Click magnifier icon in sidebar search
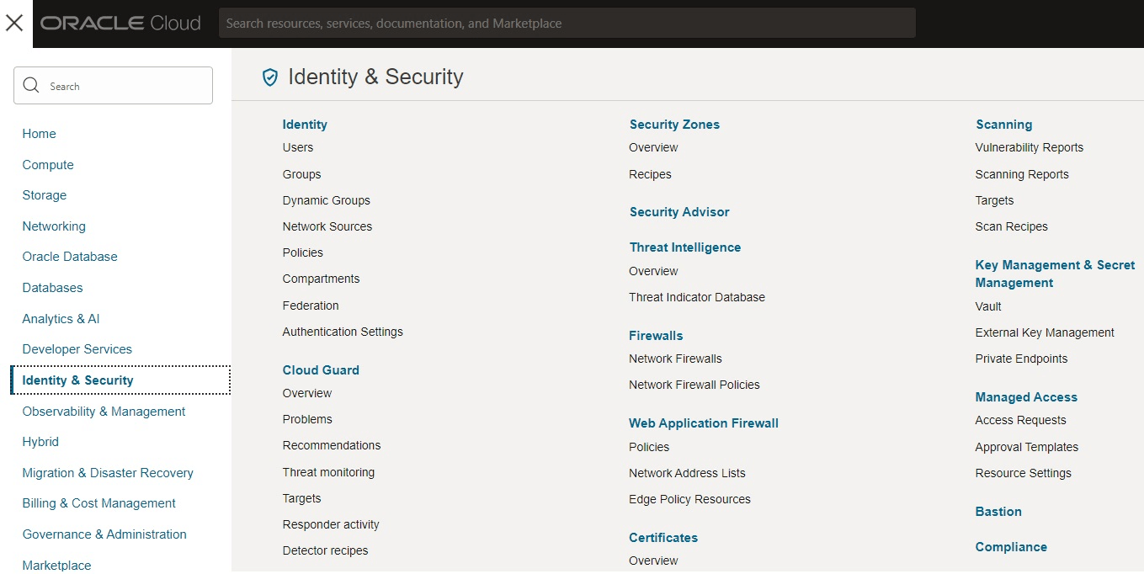The image size is (1144, 574). tap(32, 86)
